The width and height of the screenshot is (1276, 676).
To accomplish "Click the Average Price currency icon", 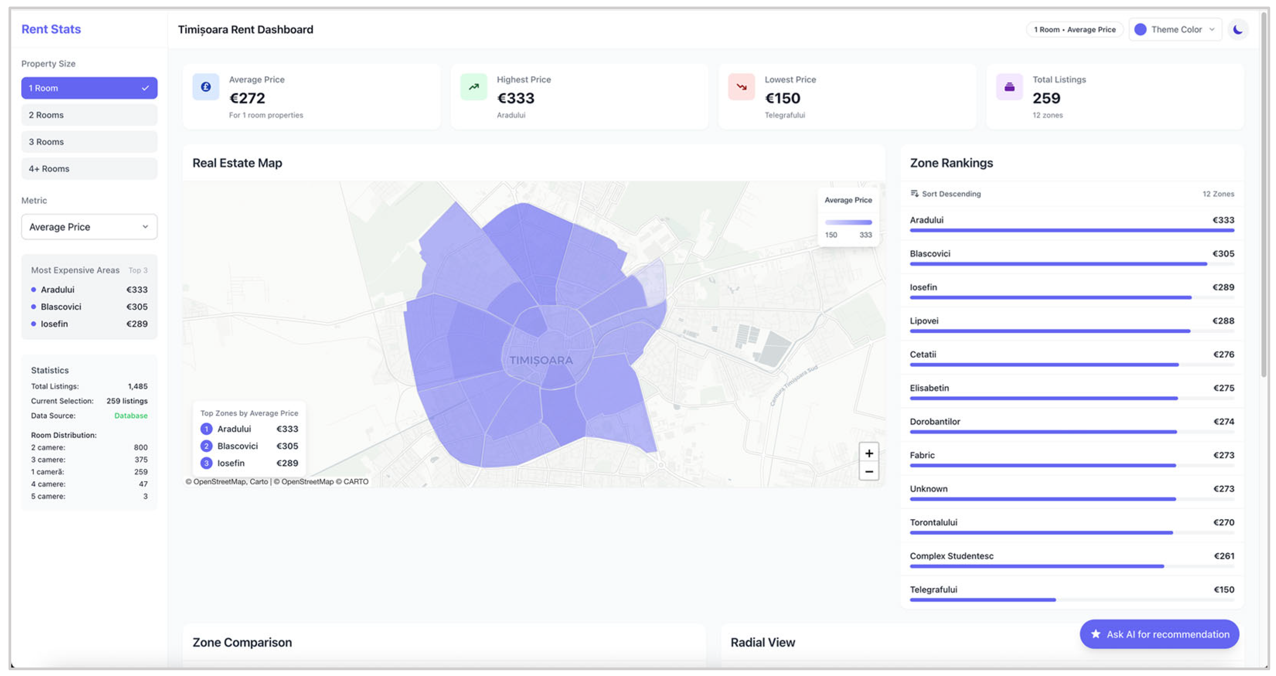I will click(206, 87).
